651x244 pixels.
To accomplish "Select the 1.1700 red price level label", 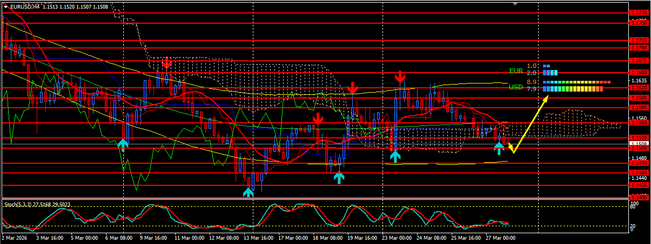I will [639, 48].
